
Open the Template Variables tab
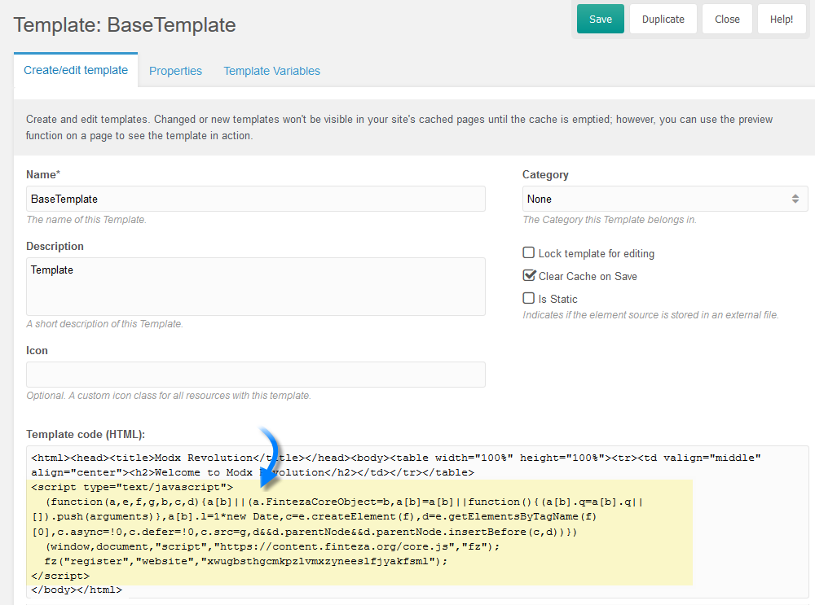click(x=271, y=71)
